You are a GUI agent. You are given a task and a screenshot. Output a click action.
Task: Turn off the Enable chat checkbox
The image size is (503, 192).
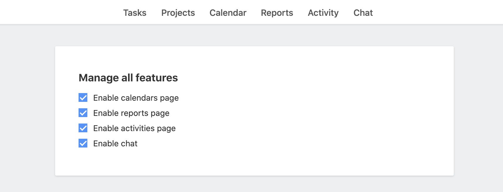click(83, 143)
